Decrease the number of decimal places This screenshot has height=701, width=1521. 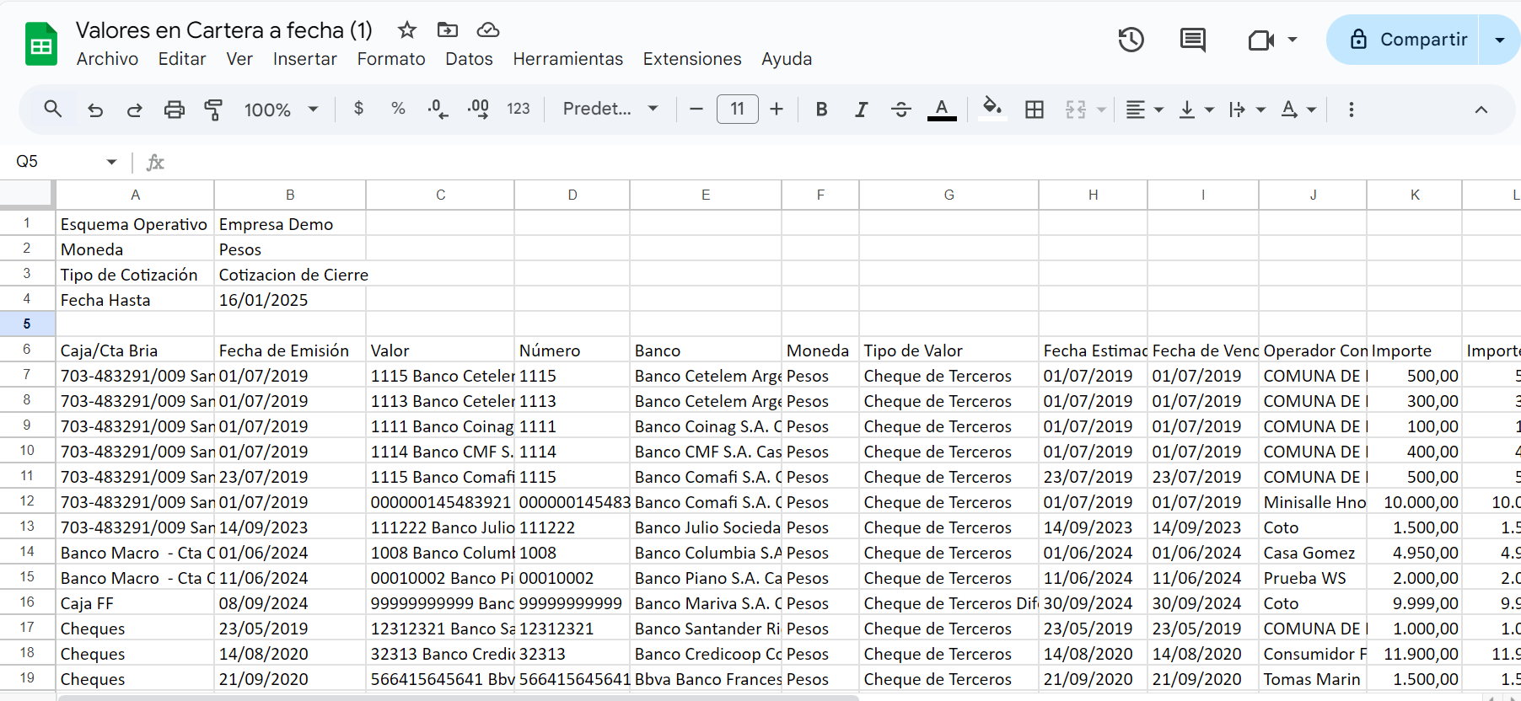(x=438, y=109)
